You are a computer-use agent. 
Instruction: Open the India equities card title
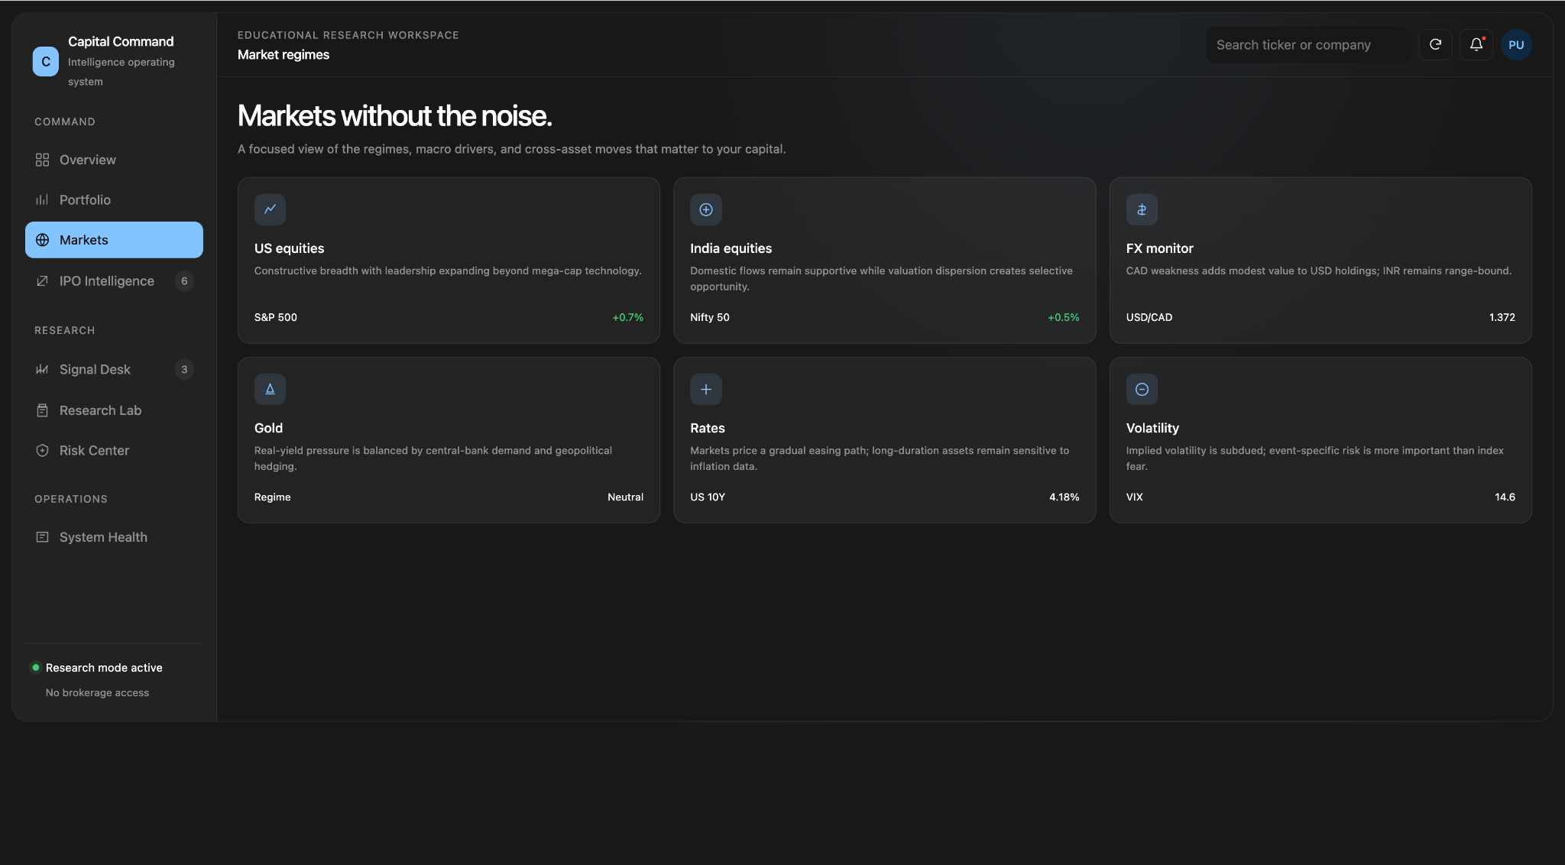[x=731, y=248]
